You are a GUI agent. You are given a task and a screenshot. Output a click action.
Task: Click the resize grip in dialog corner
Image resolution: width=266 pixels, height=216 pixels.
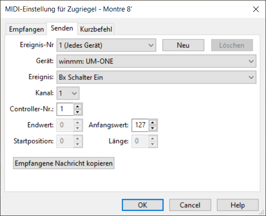[262, 212]
